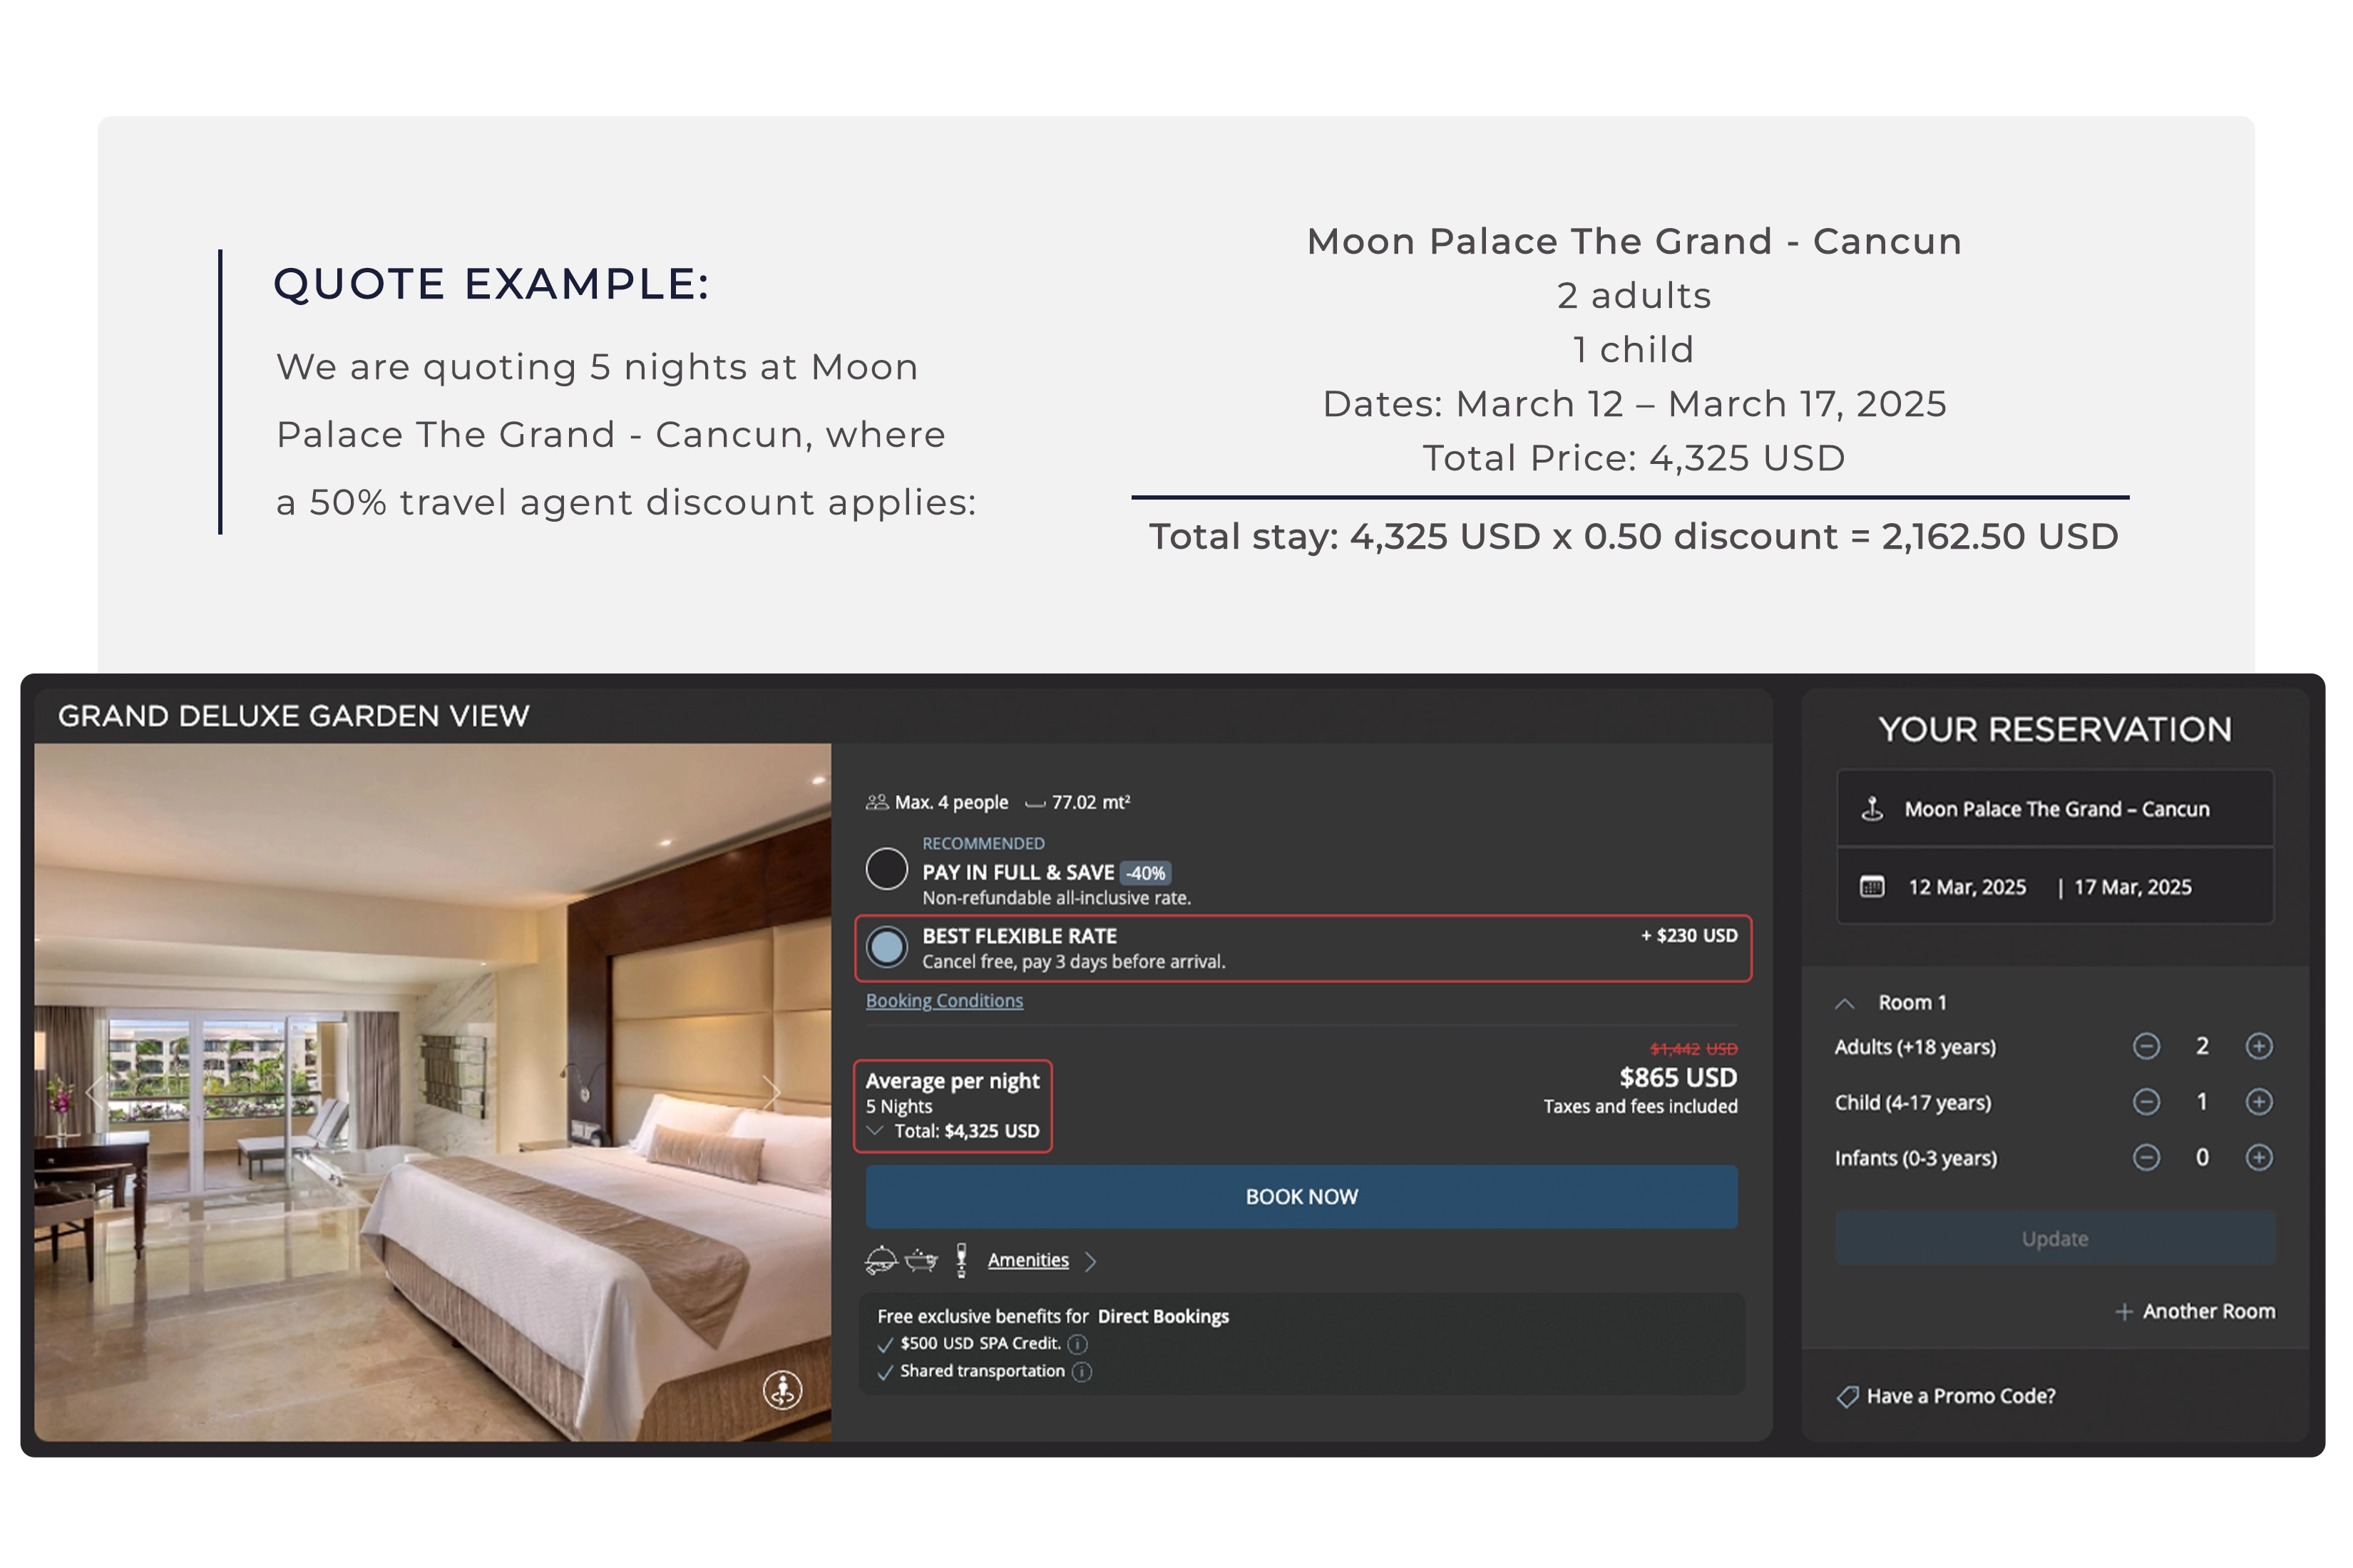Expand Amenities with the arrow
2353x1568 pixels.
click(1090, 1261)
